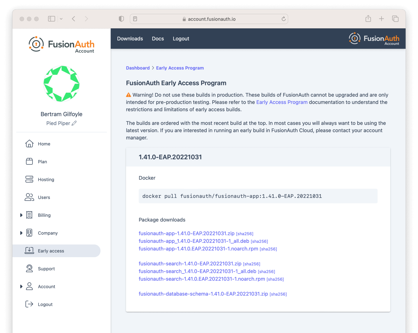The width and height of the screenshot is (418, 333).
Task: Open sha256 for the fusionauth-app rpm file
Action: click(268, 249)
